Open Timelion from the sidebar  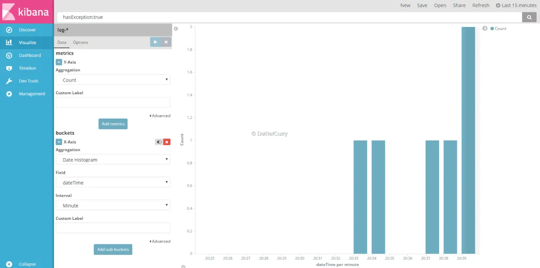[27, 68]
